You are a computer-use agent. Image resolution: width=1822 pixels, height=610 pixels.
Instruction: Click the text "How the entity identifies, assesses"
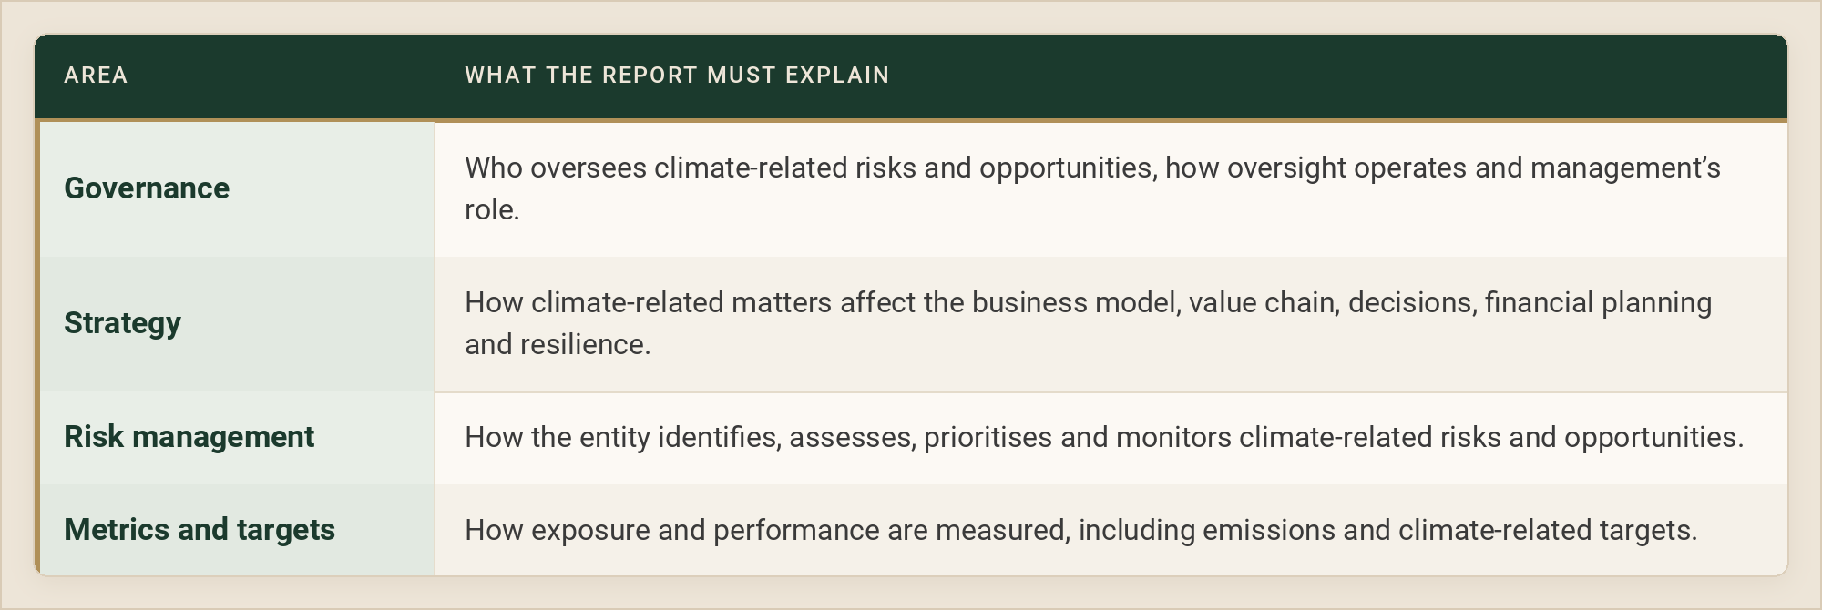tap(1104, 437)
